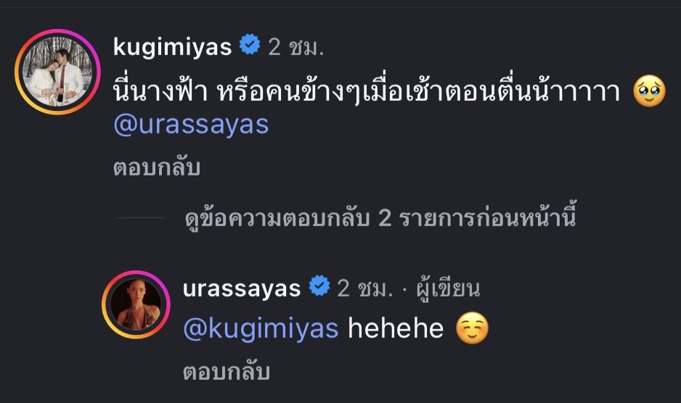Click the timestamp on kugimiyas comment
This screenshot has width=681, height=403.
coord(295,48)
